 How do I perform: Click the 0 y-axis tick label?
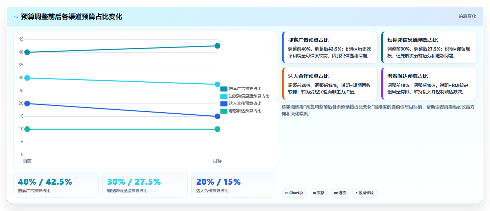(22, 155)
